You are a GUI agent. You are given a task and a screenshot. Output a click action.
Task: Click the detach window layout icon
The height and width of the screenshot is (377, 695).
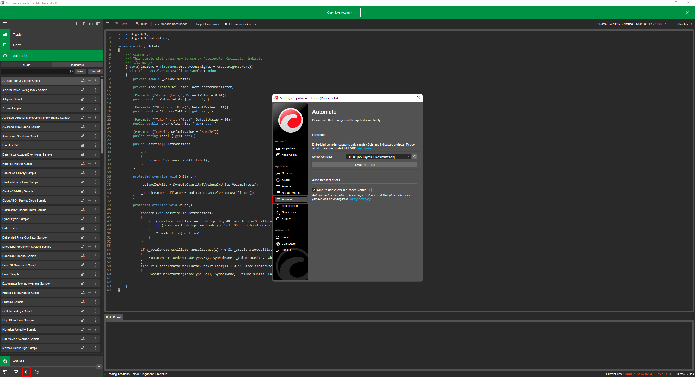(x=84, y=24)
